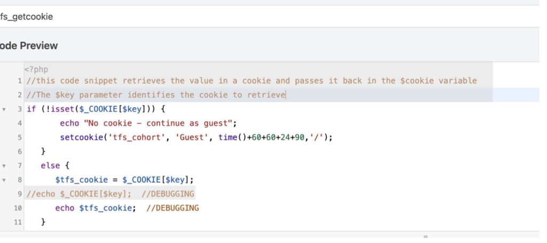
Task: Click the closing brace on line 11
Action: (43, 222)
